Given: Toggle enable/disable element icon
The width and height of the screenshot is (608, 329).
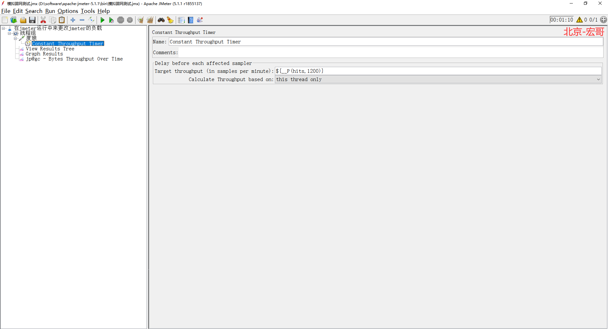Looking at the screenshot, I should click(x=91, y=20).
